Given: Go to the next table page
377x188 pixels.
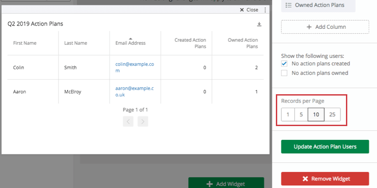Looking at the screenshot, I should tap(143, 122).
